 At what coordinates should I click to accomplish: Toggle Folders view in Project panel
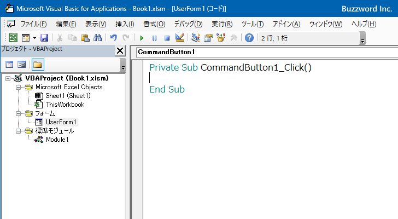pyautogui.click(x=38, y=65)
